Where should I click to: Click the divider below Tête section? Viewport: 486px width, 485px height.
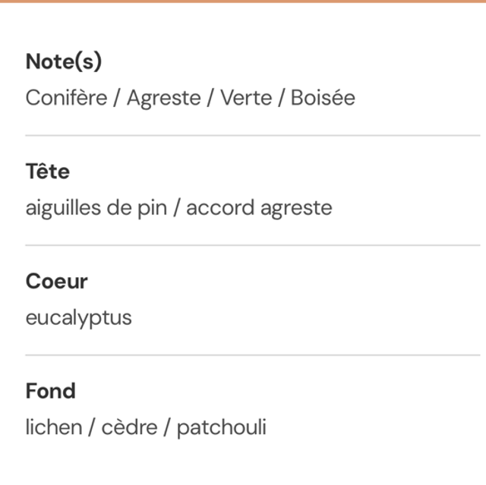tap(252, 245)
